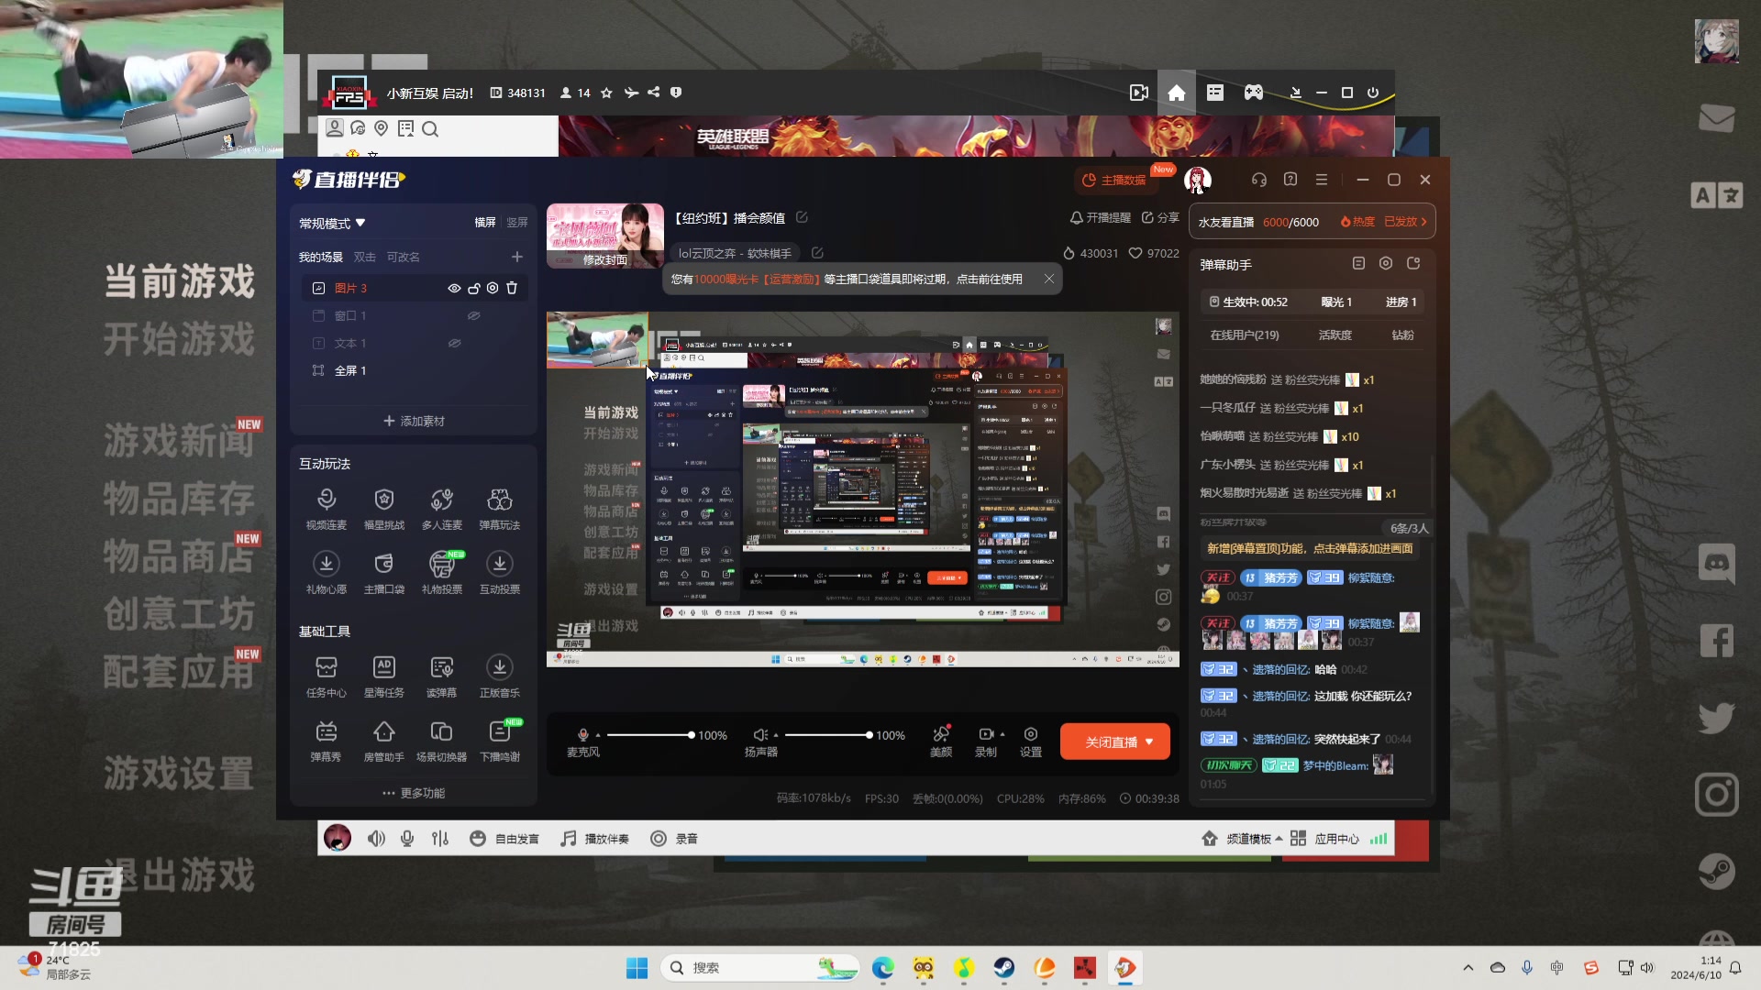Open danmaku assistant pop-out icon
Screen dimensions: 1761x990
pyautogui.click(x=1413, y=264)
